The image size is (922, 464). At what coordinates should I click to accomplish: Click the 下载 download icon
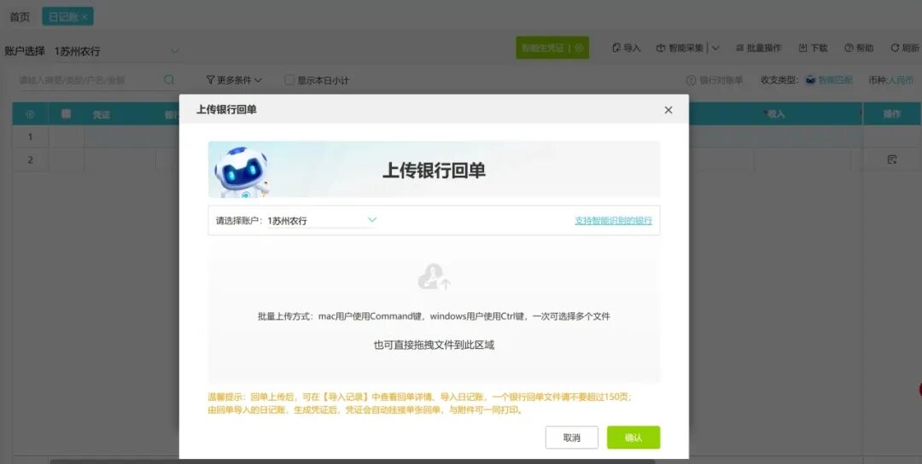802,48
